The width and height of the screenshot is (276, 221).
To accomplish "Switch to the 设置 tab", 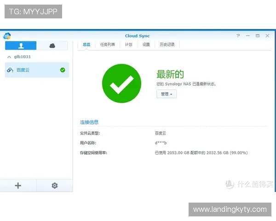I will (146, 45).
